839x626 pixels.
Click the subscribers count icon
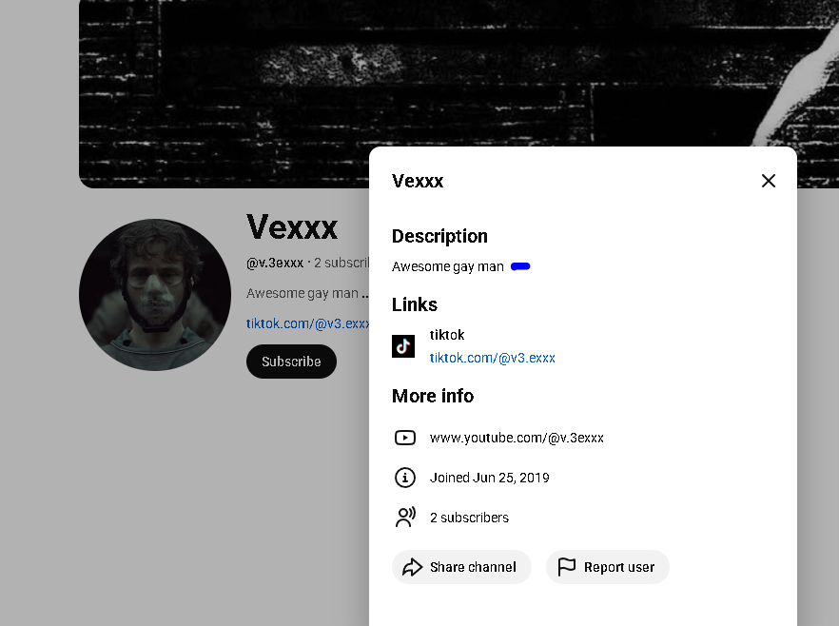click(405, 518)
